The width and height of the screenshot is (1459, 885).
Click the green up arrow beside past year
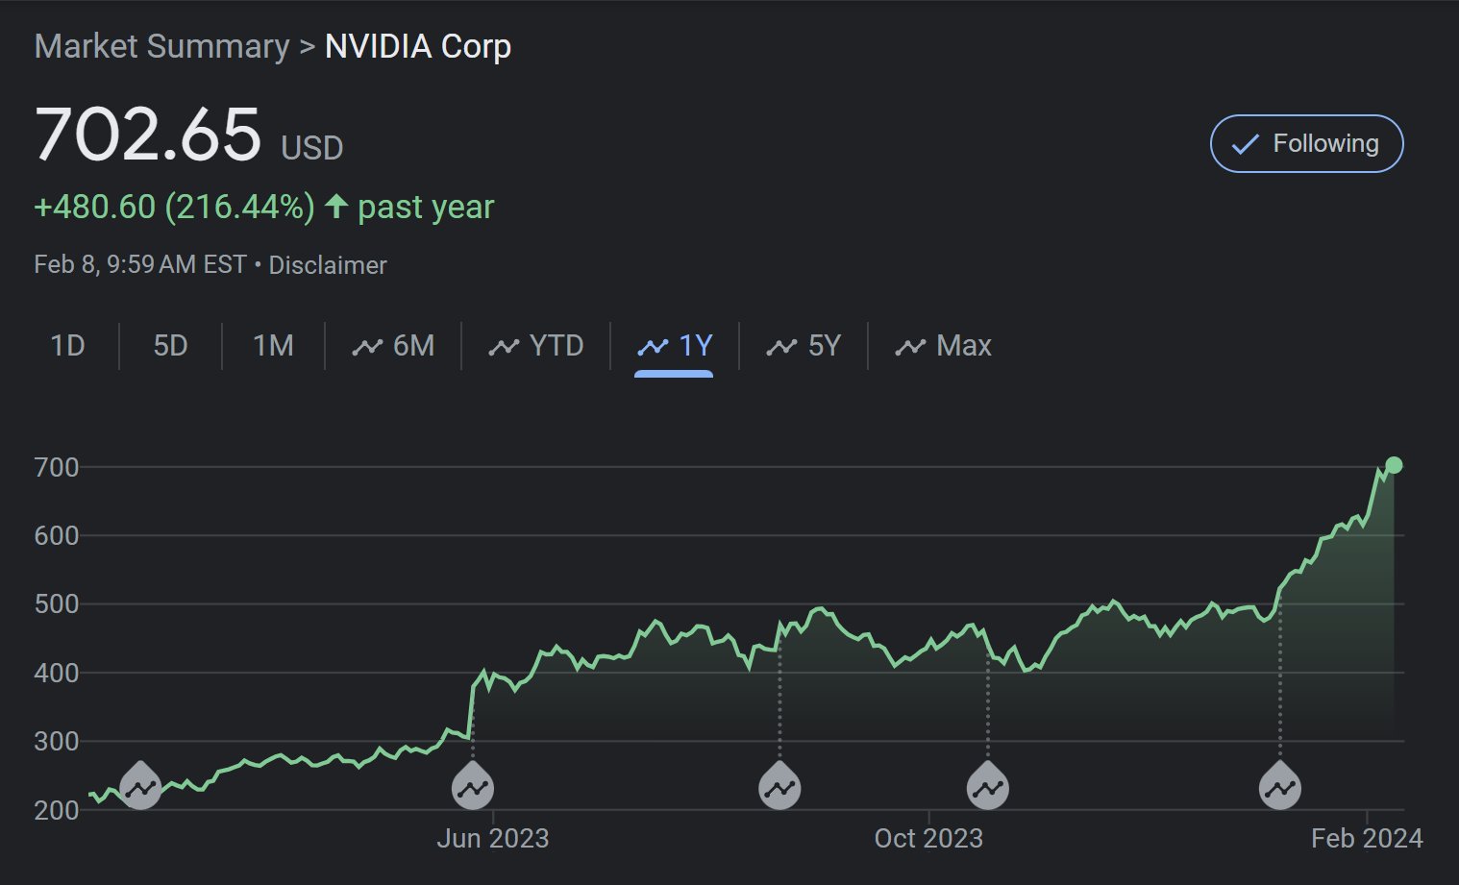[335, 205]
